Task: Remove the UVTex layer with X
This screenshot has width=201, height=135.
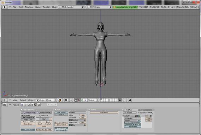Action: [x=85, y=120]
